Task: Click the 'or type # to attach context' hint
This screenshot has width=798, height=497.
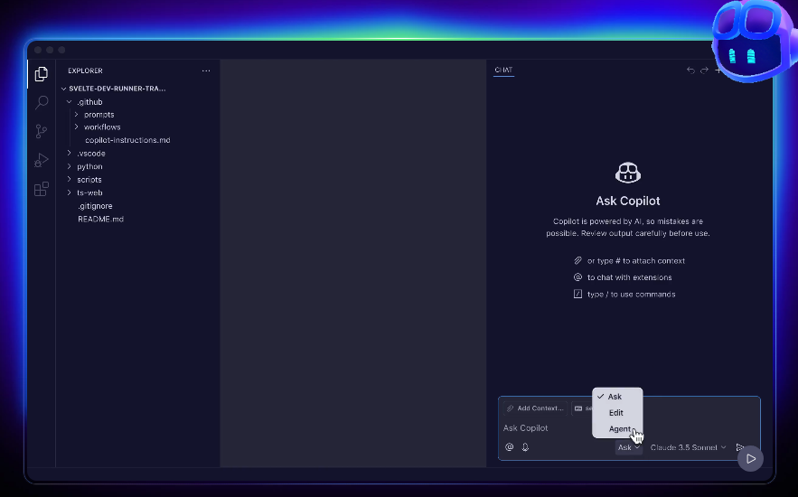Action: click(x=636, y=261)
